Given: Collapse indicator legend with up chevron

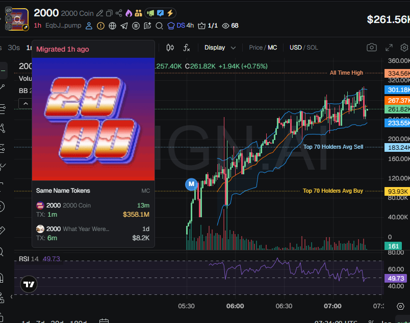Looking at the screenshot, I should [25, 103].
